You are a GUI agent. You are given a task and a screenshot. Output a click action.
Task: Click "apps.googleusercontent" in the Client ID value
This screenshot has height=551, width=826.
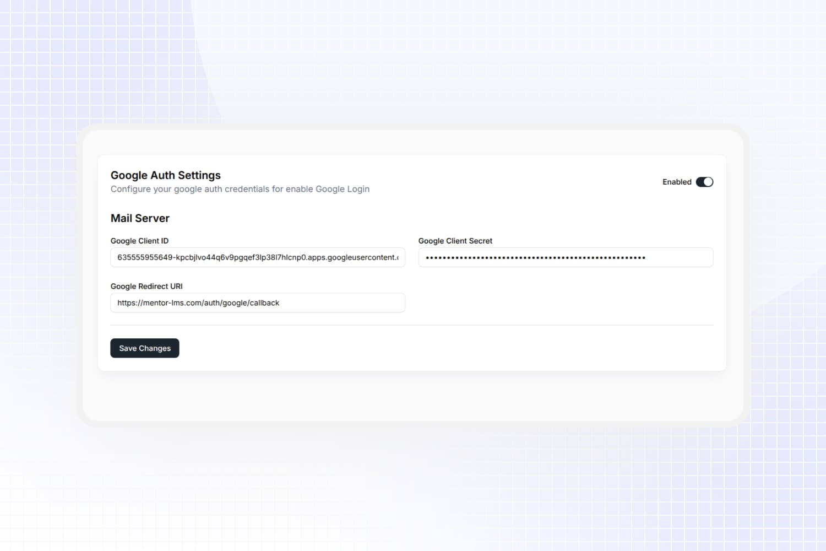(351, 257)
